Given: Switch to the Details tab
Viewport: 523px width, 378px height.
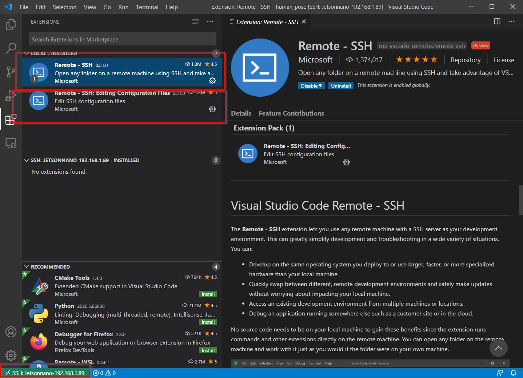Looking at the screenshot, I should coord(241,113).
